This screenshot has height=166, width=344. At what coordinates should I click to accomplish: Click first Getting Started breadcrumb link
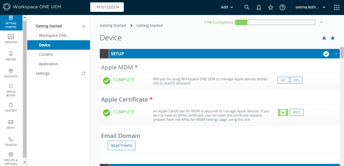click(x=113, y=26)
